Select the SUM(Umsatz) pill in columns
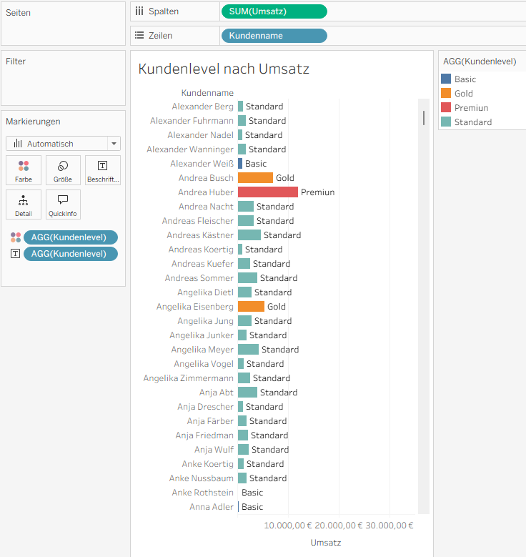The width and height of the screenshot is (526, 557). pyautogui.click(x=274, y=11)
